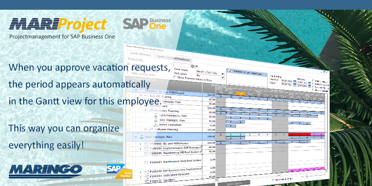Toggle the Add Mode checkbox
Screen dimensions: 372x186
(x=129, y=64)
